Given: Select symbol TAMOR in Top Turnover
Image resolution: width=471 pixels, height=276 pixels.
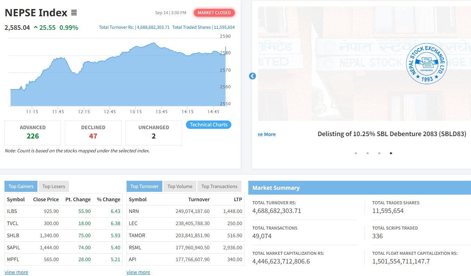Looking at the screenshot, I should click(x=137, y=235).
